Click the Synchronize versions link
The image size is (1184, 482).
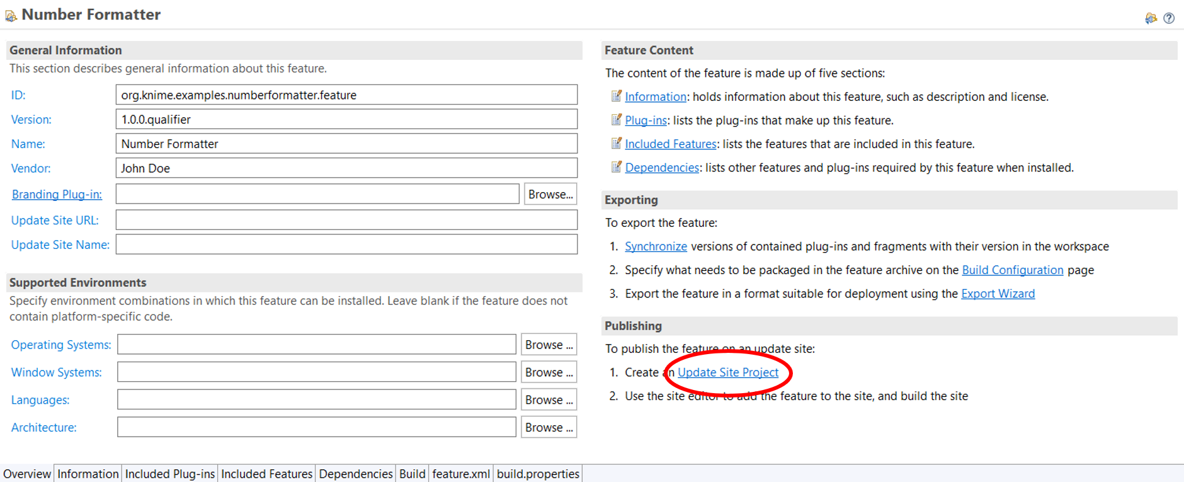(656, 246)
